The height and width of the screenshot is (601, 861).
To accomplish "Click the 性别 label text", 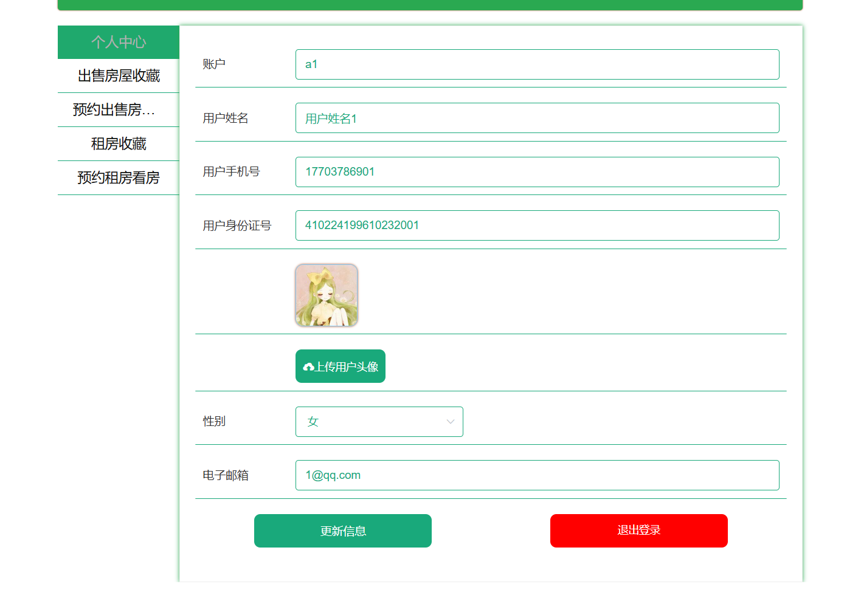I will (214, 422).
